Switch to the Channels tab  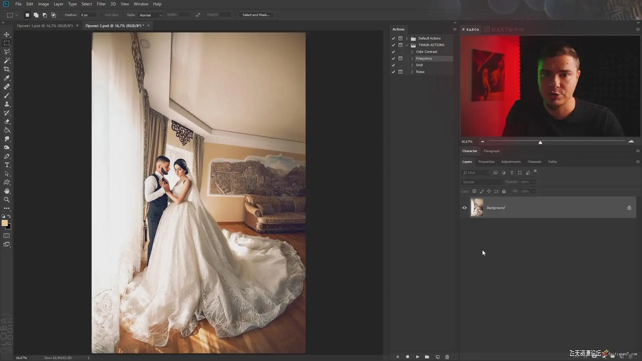click(534, 162)
